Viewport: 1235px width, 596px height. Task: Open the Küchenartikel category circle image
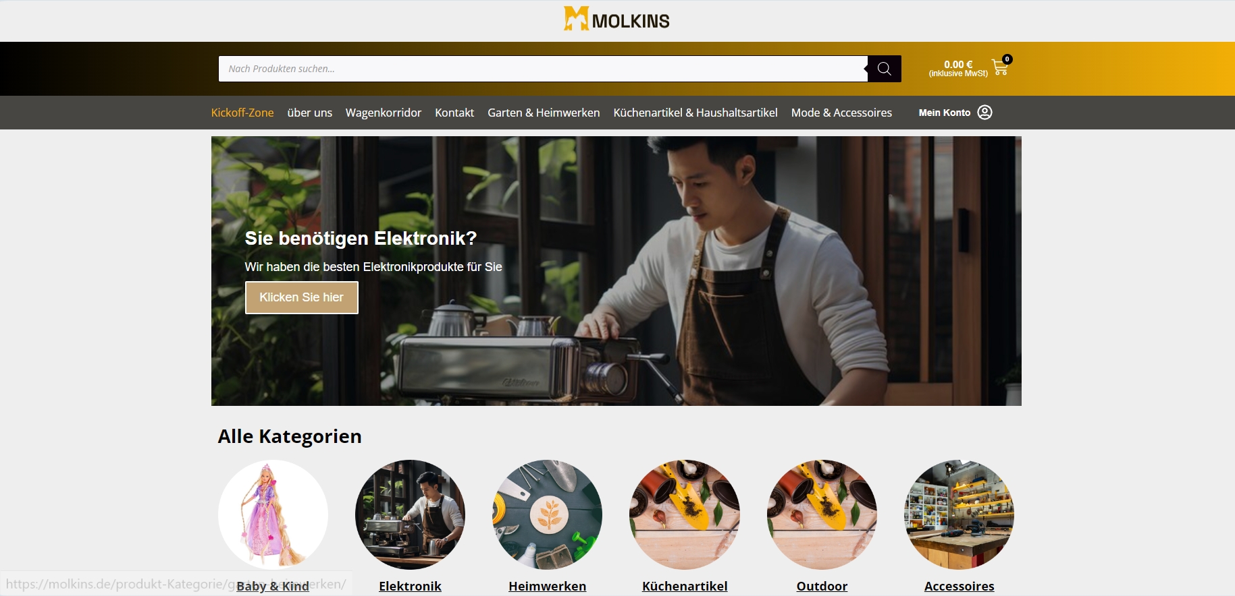coord(685,514)
